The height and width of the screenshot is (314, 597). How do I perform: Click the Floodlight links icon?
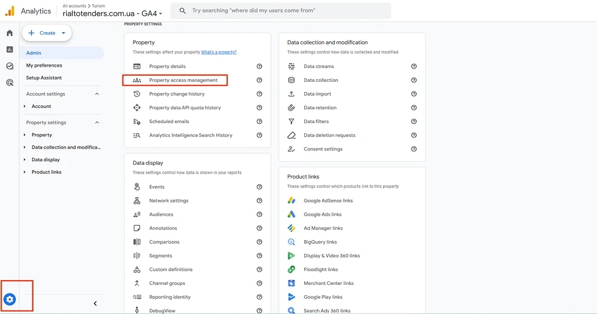tap(292, 270)
